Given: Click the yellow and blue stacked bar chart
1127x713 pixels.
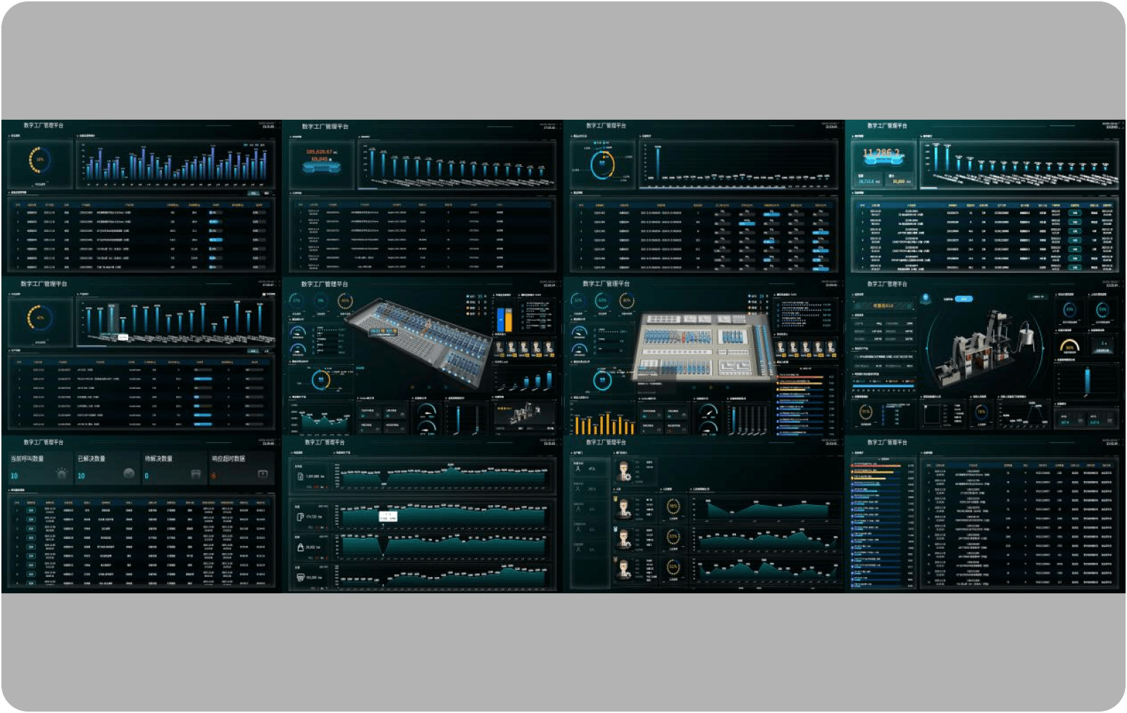Looking at the screenshot, I should click(x=504, y=319).
